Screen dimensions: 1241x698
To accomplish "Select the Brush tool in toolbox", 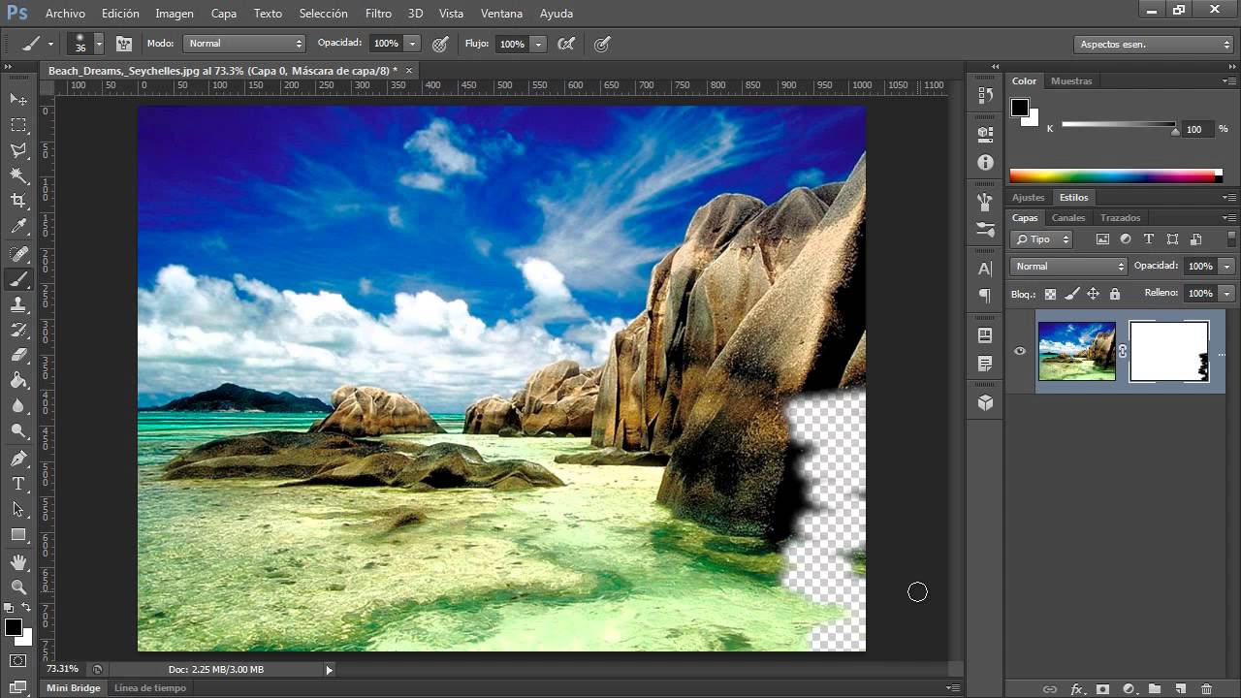I will click(18, 279).
